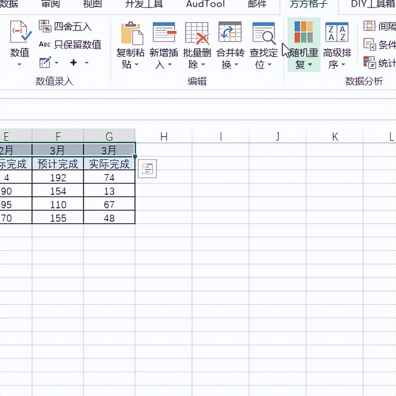Click the 只保留数值 button
This screenshot has width=396, height=396.
tap(70, 44)
